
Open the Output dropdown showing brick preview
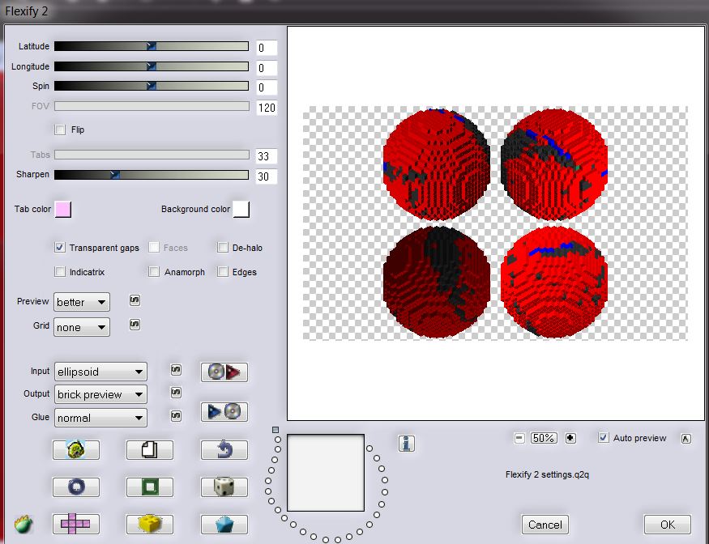(100, 394)
